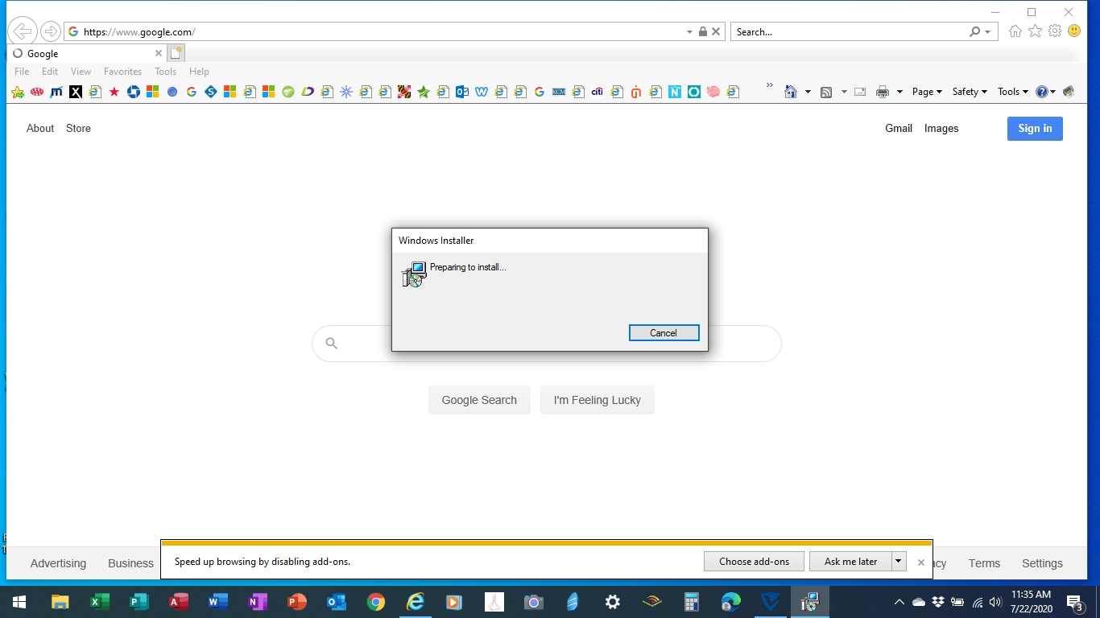This screenshot has width=1100, height=618.
Task: Click the Forward arrow button
Action: pyautogui.click(x=51, y=31)
